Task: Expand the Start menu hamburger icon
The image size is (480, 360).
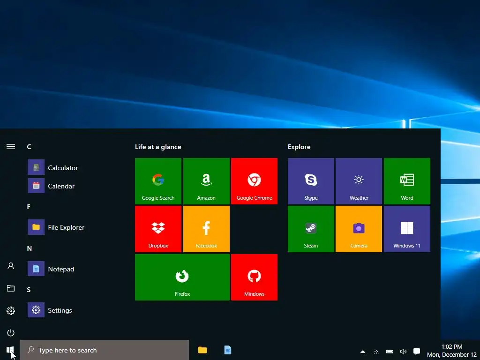Action: 11,147
